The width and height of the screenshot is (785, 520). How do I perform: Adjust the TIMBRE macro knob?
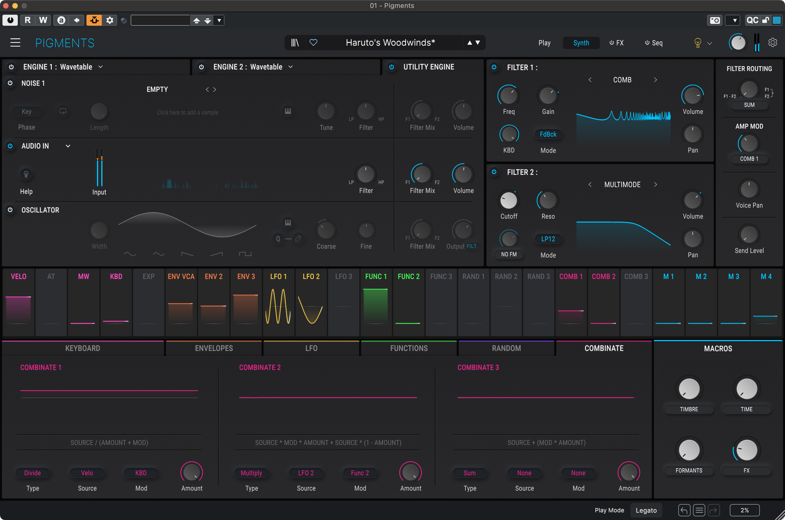click(689, 389)
